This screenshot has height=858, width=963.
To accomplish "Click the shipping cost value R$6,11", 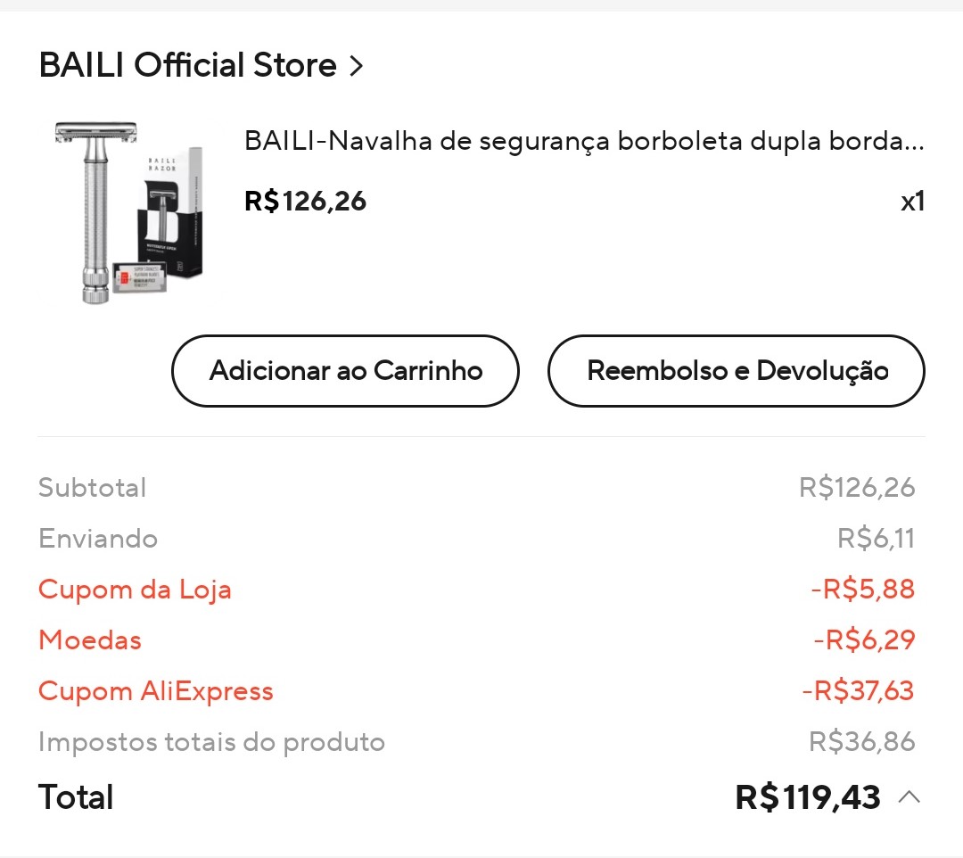I will [876, 539].
